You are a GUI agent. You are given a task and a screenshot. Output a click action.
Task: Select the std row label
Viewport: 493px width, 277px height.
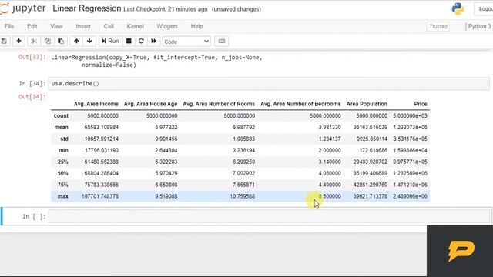click(64, 138)
